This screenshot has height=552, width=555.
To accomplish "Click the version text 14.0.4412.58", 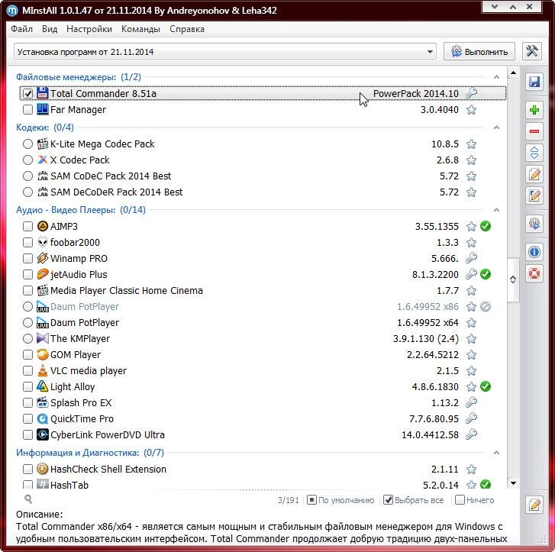I will (x=430, y=434).
